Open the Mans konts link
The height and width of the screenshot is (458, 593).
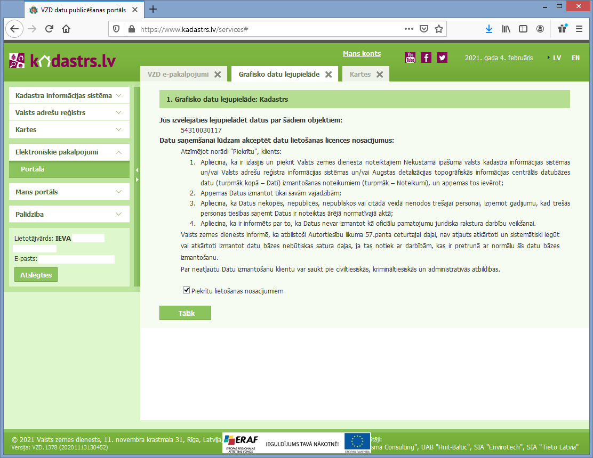pos(362,54)
